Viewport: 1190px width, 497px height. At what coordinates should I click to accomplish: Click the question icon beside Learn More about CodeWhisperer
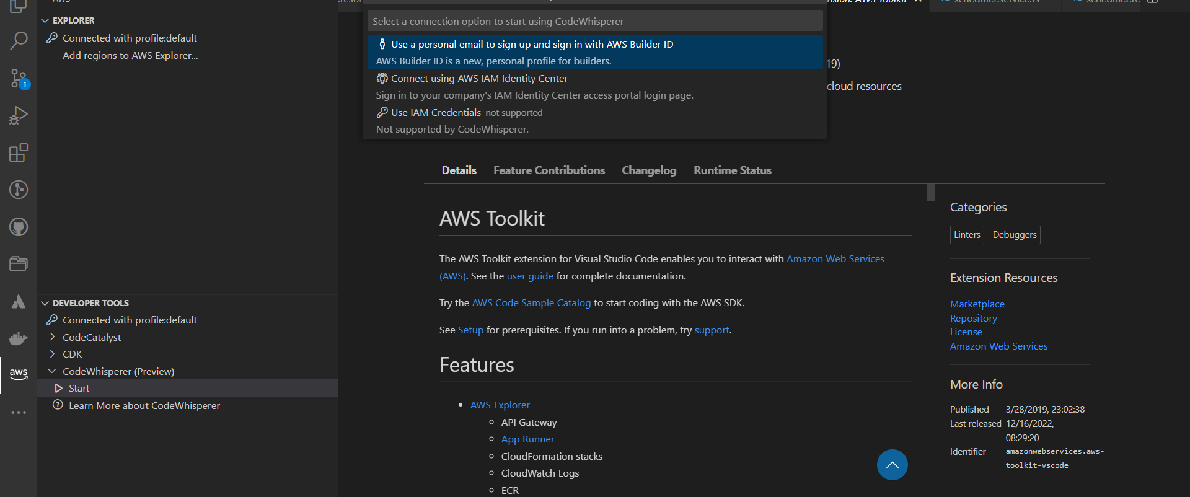click(x=58, y=405)
